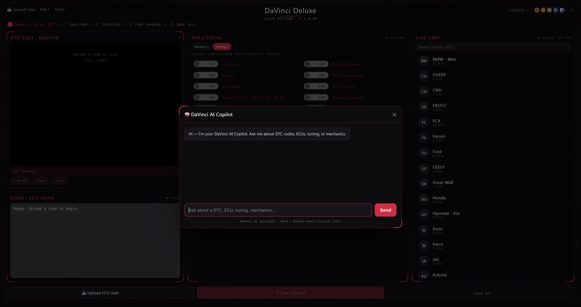Image resolution: width=581 pixels, height=307 pixels.
Task: Focus the Search brand / ECU field
Action: (x=493, y=47)
